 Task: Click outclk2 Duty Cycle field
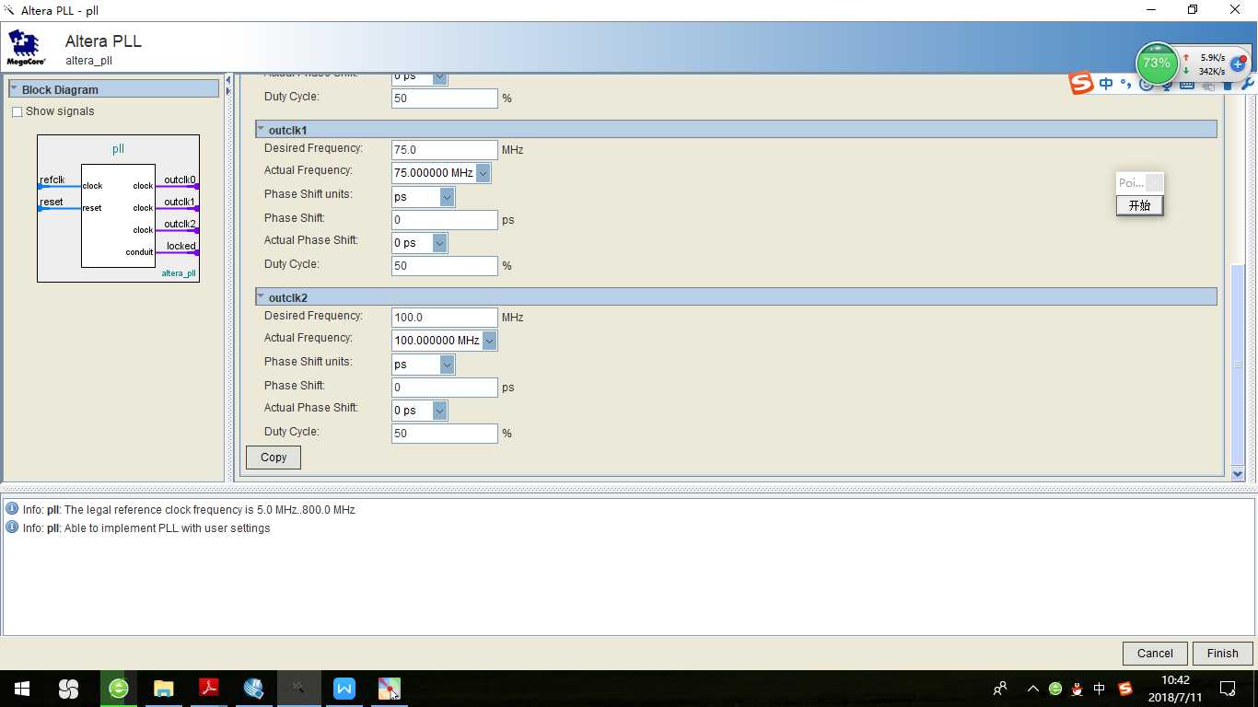coord(445,434)
